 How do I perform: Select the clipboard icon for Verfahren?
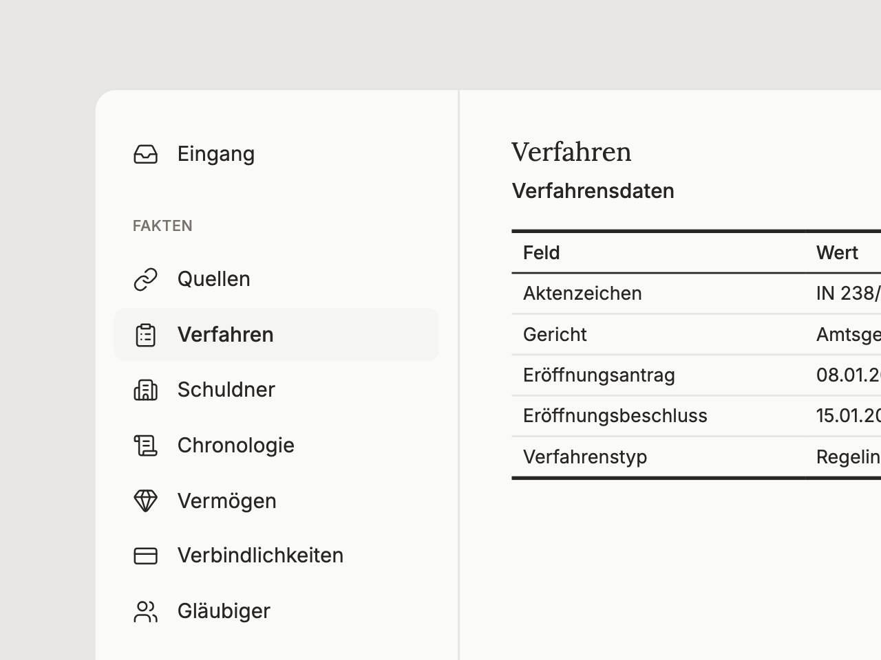[x=145, y=335]
